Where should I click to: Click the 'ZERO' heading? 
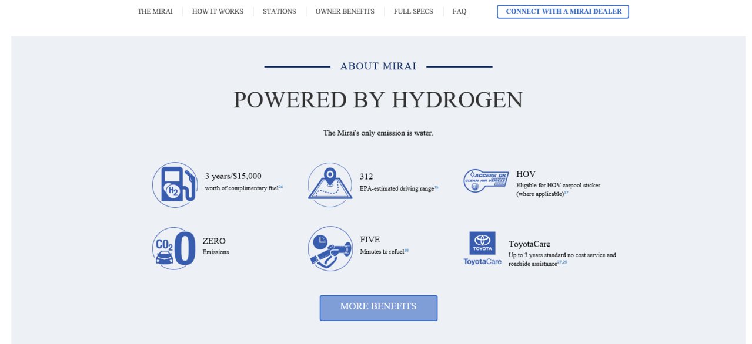(x=214, y=241)
